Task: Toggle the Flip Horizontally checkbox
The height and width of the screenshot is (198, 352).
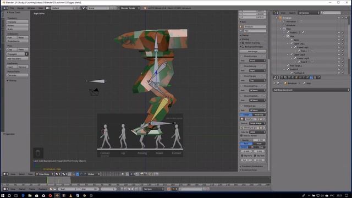Action: pyautogui.click(x=242, y=156)
